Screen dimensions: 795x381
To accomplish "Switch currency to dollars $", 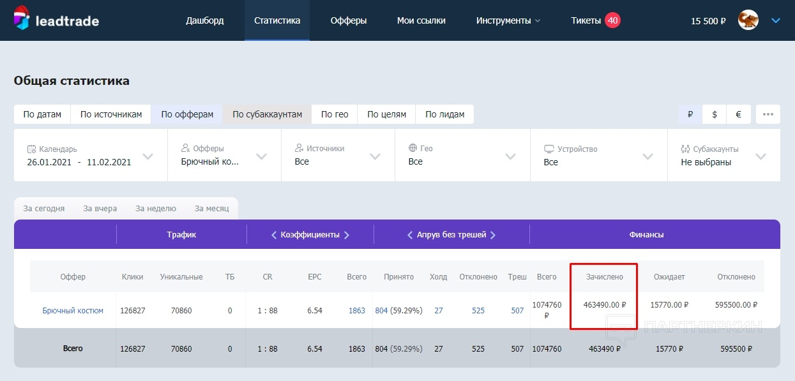I will 715,114.
